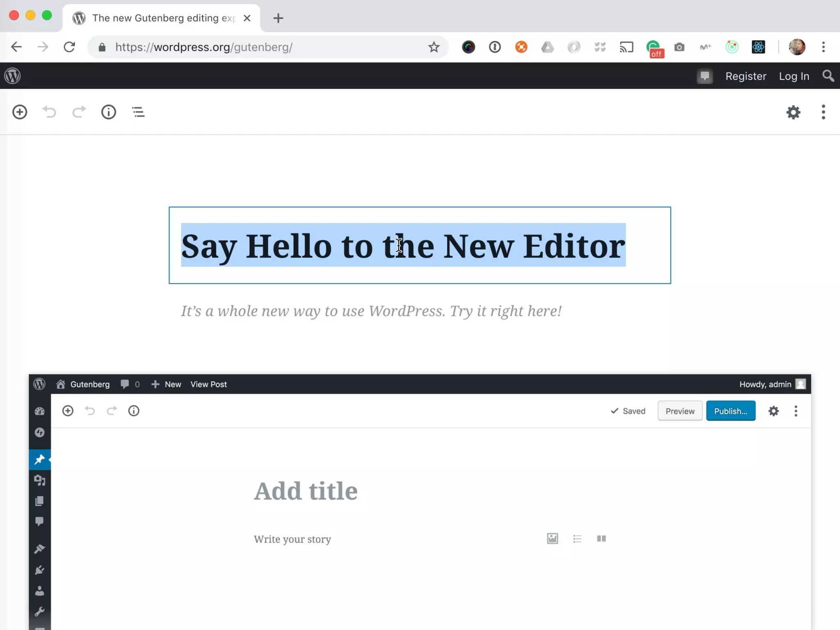840x630 pixels.
Task: Click + New in demo admin bar
Action: pyautogui.click(x=166, y=384)
